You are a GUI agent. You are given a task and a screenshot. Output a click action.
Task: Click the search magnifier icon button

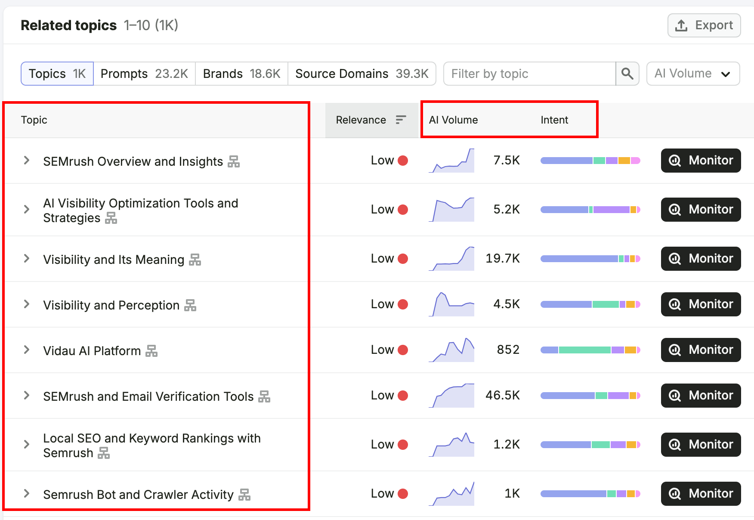[x=627, y=74]
